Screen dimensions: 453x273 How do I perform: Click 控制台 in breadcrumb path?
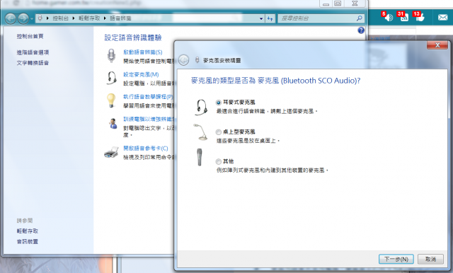[61, 18]
